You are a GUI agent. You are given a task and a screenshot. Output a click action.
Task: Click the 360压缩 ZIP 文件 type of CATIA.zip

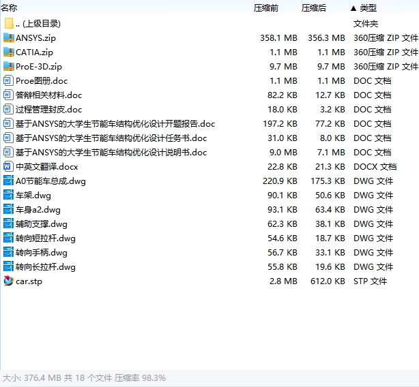[x=386, y=52]
